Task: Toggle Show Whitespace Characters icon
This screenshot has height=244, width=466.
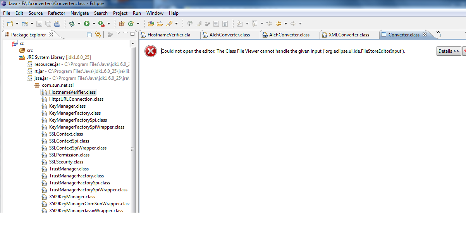Action: pos(225,24)
